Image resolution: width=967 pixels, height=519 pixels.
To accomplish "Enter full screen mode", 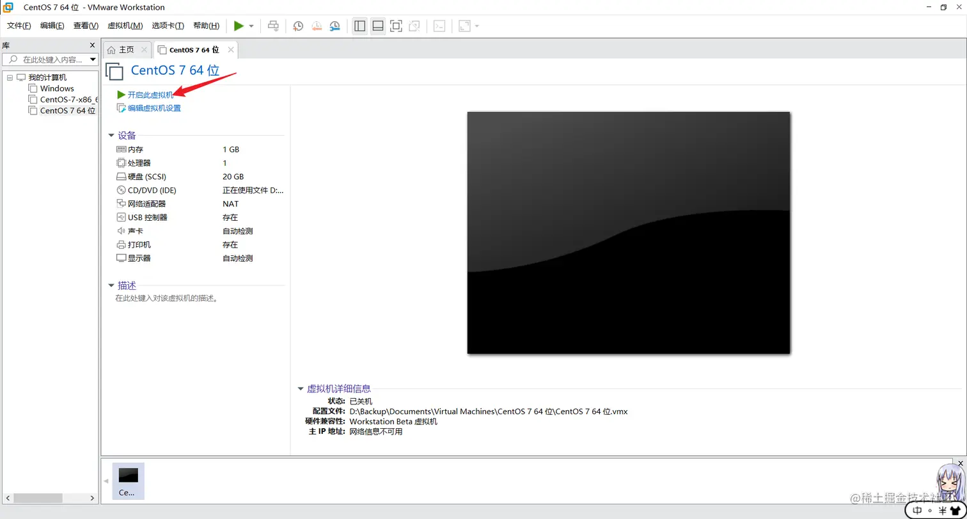I will [396, 26].
